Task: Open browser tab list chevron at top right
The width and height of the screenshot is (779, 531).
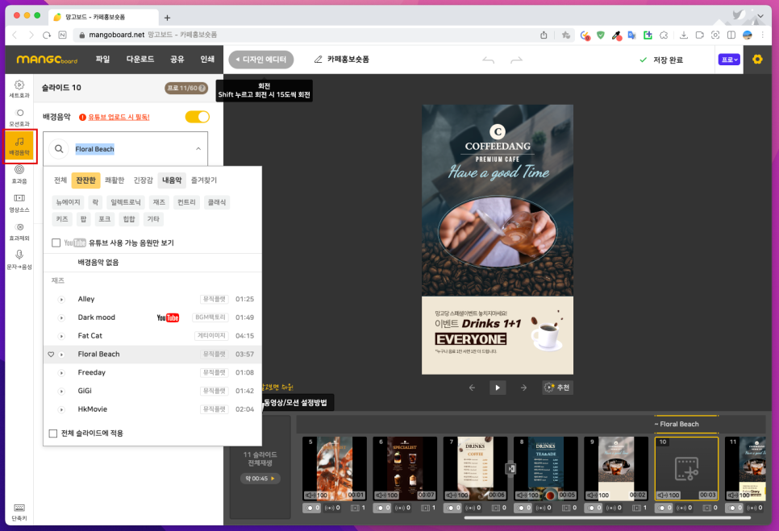Action: pyautogui.click(x=760, y=16)
